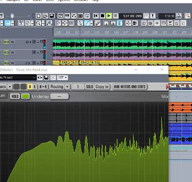Click the crossed-circle icon in the second toolbar row
Viewport: 192px width, 182px height.
point(27,23)
